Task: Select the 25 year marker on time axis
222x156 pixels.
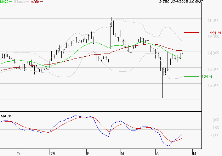Action: (x=52, y=154)
